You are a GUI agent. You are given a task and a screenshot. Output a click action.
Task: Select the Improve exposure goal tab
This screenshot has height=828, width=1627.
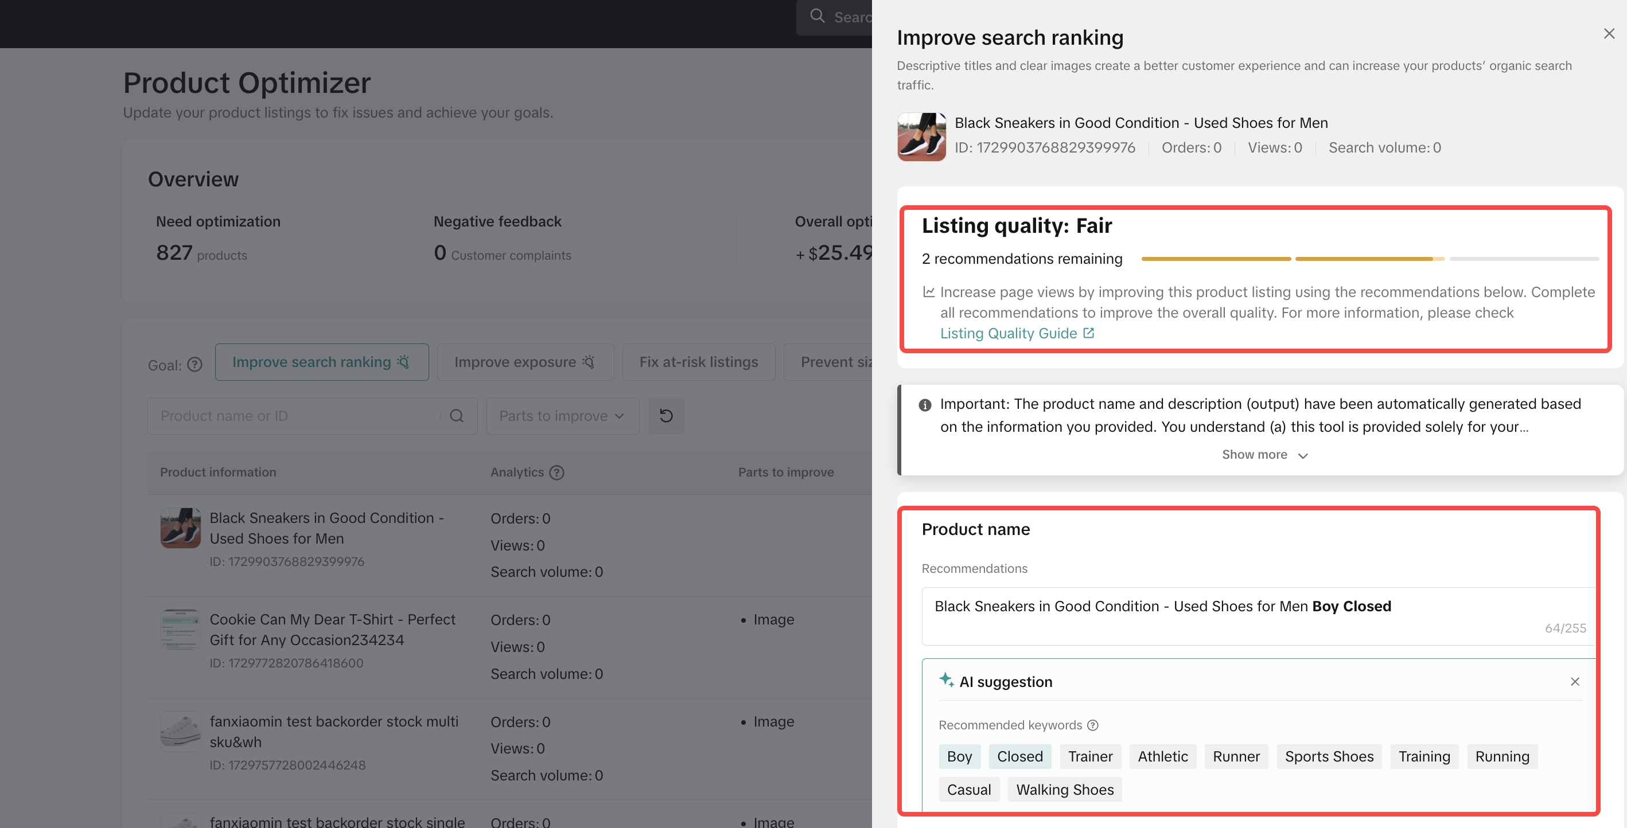525,362
